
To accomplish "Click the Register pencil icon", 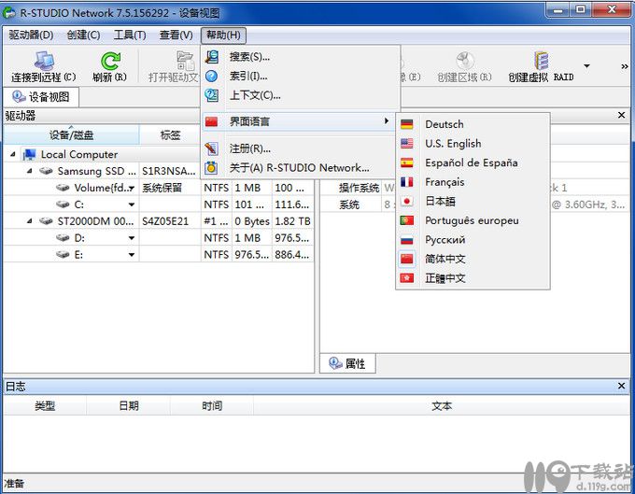I will pyautogui.click(x=211, y=148).
